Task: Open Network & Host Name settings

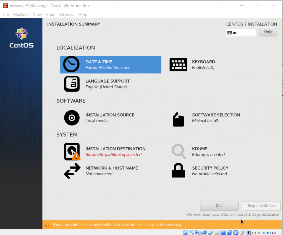Action: 101,171
